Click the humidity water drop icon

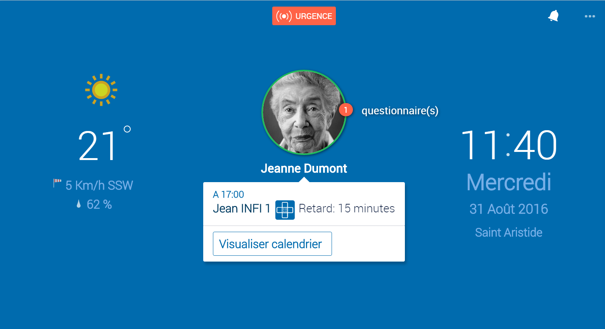pos(79,204)
